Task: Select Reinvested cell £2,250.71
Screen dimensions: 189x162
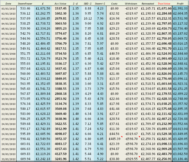Action: tap(148, 139)
